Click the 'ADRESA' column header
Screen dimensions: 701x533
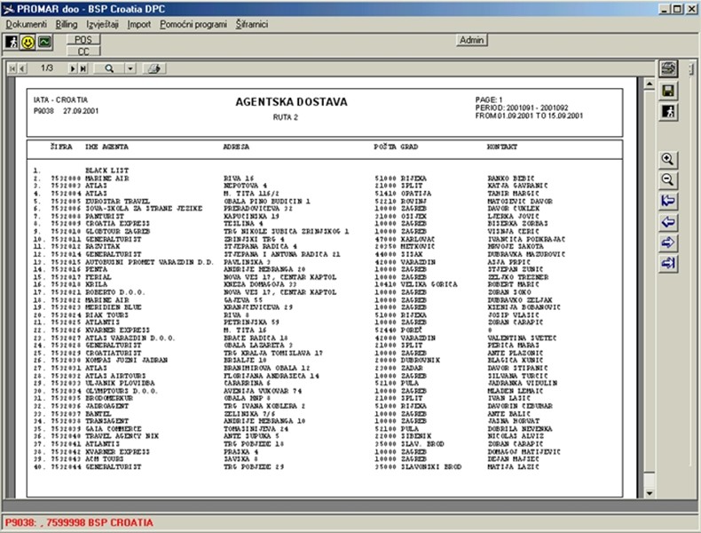tap(237, 147)
